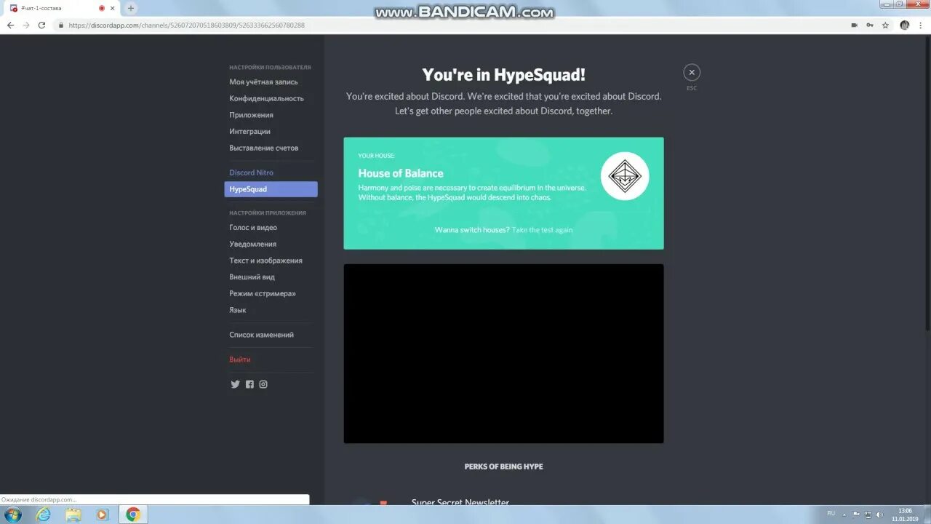Open the Facebook icon in sidebar
The image size is (931, 524).
[249, 384]
